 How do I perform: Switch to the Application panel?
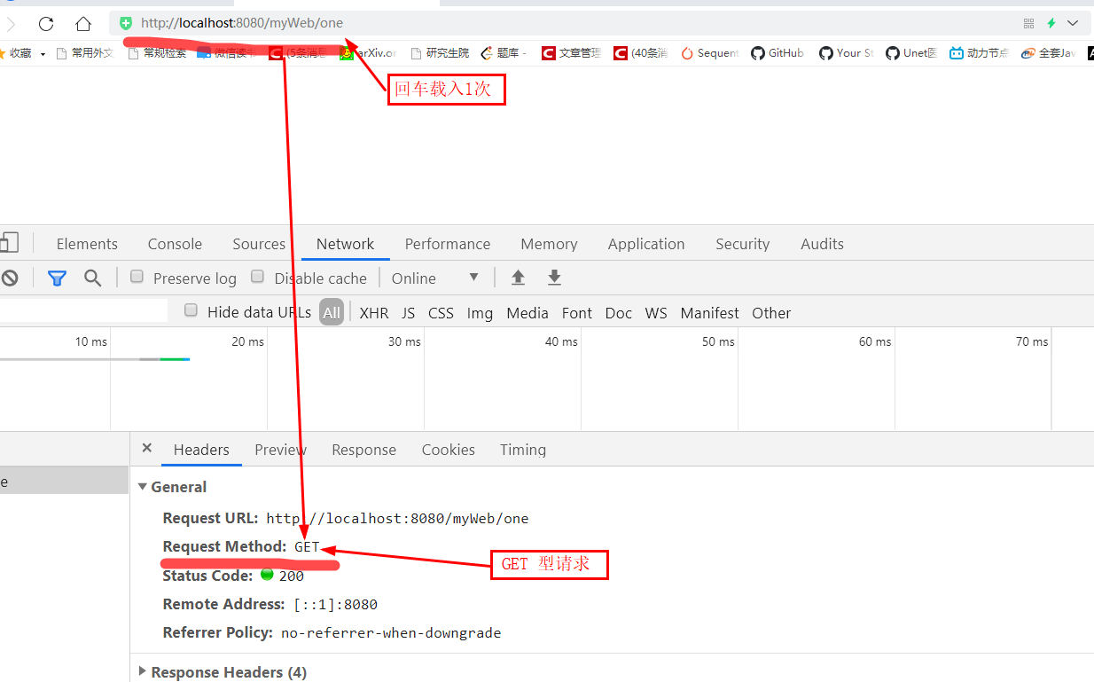tap(646, 244)
